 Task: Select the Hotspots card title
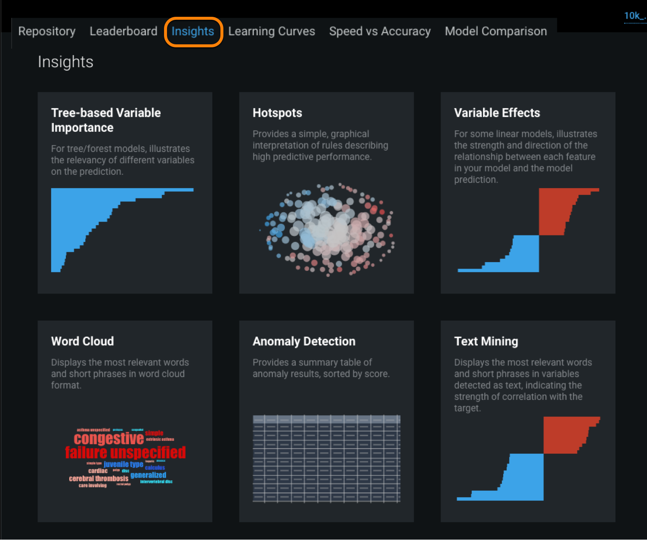[x=277, y=113]
